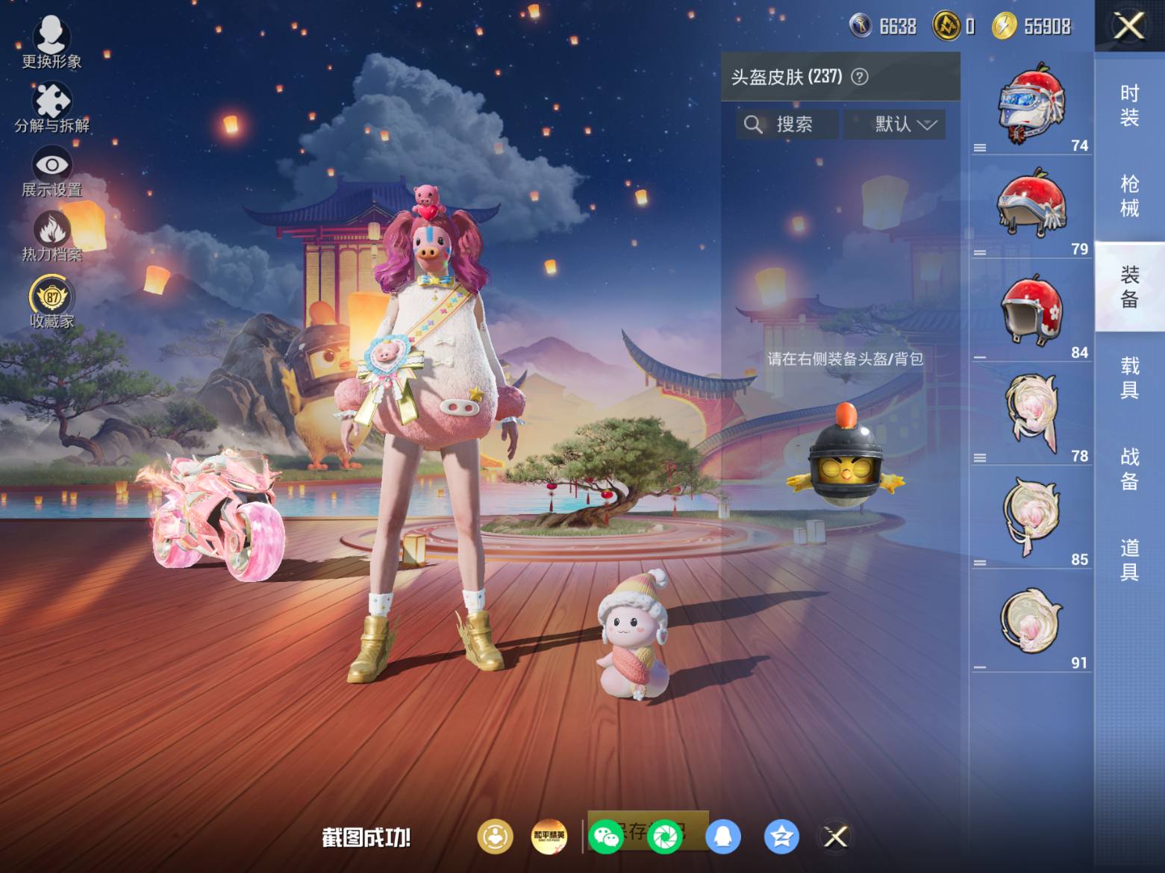Share screenshot via 和平精英 community icon
Viewport: 1165px width, 873px height.
[549, 836]
